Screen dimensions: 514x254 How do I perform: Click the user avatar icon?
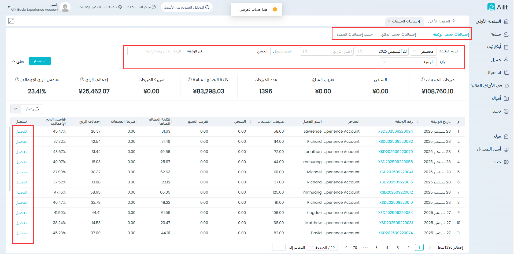coord(65,7)
